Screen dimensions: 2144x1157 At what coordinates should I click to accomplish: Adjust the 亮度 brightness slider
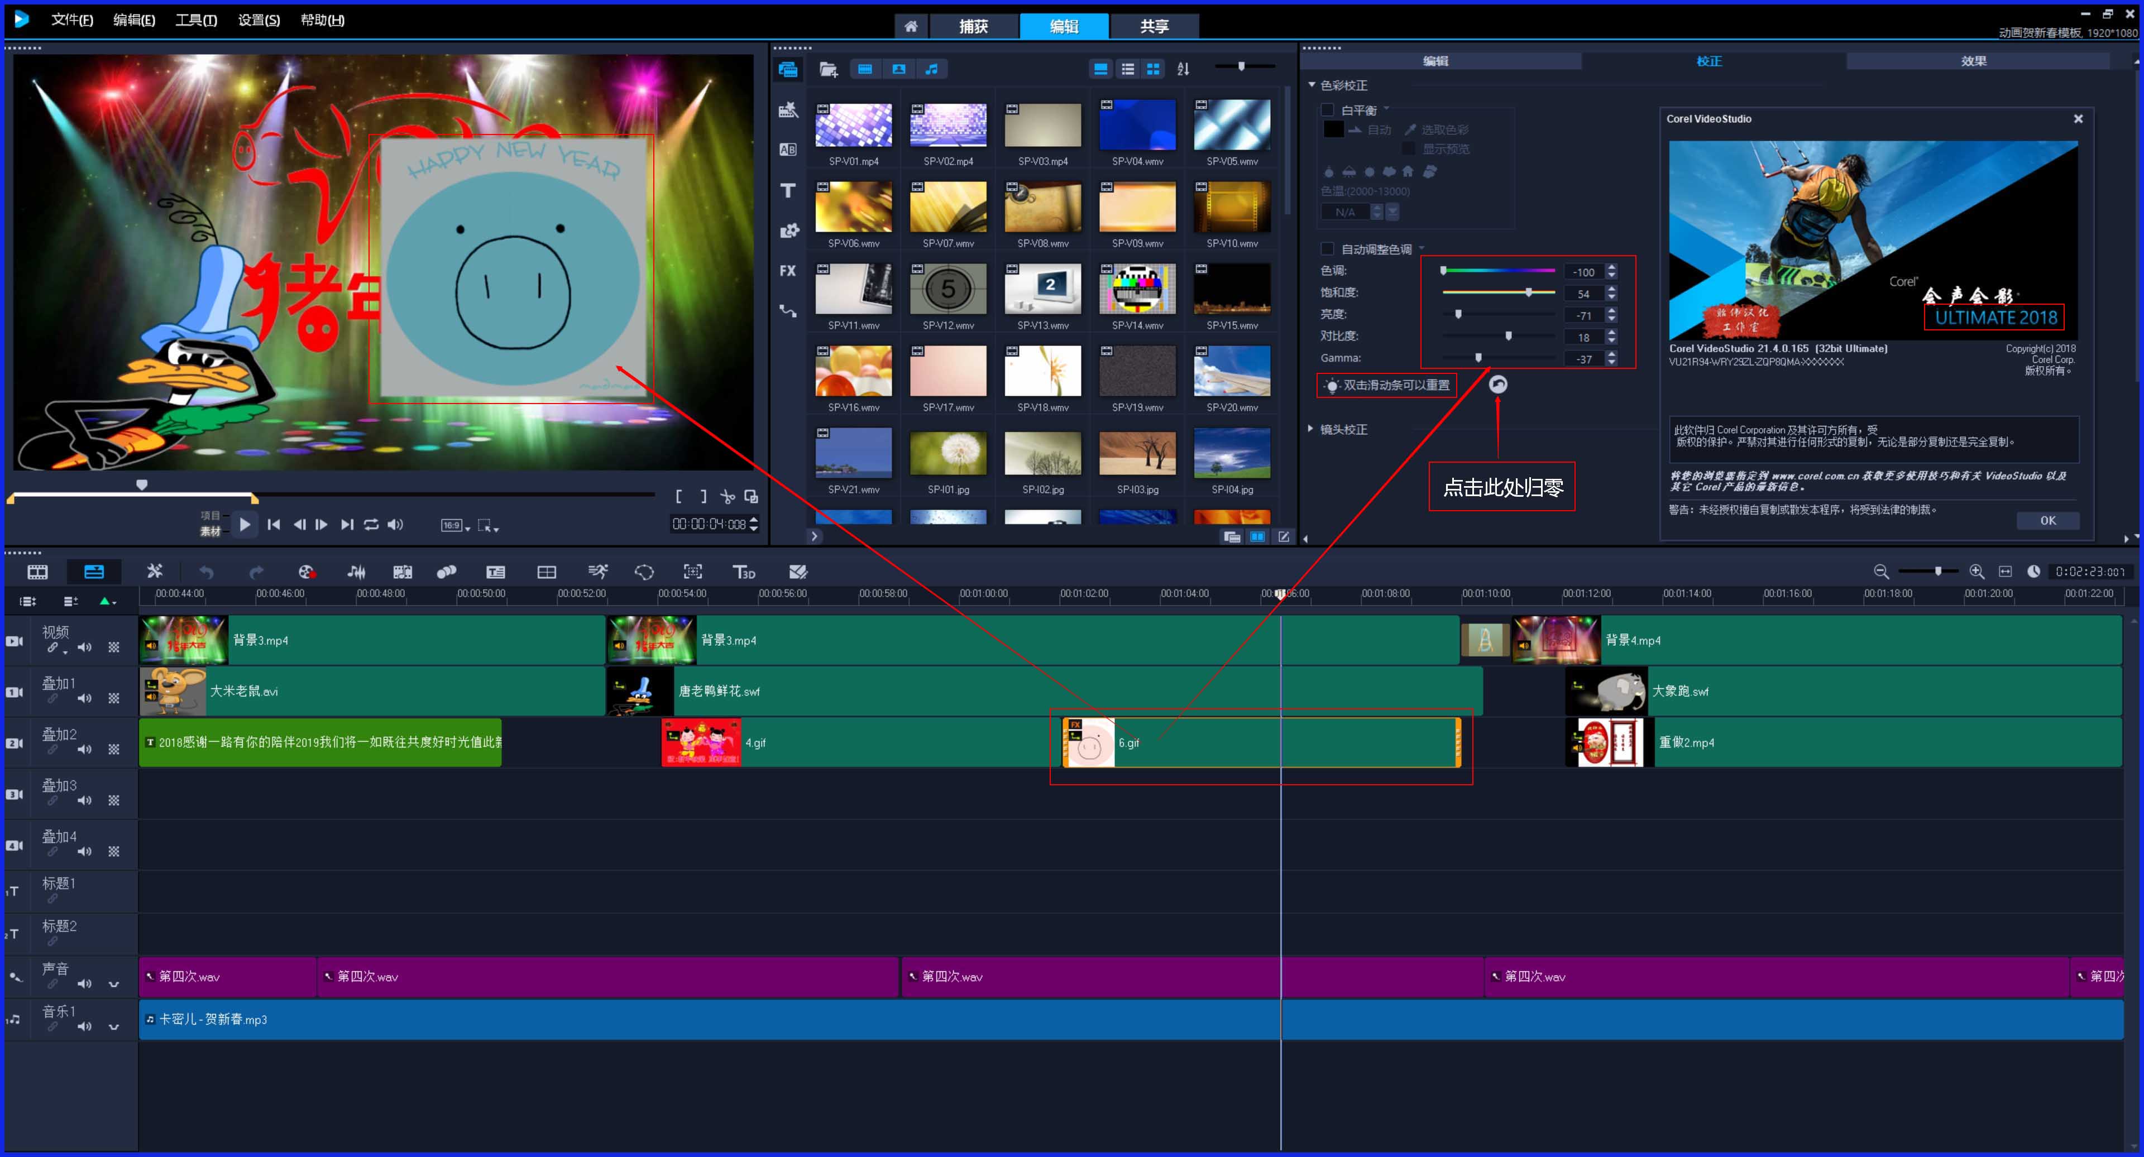tap(1498, 314)
